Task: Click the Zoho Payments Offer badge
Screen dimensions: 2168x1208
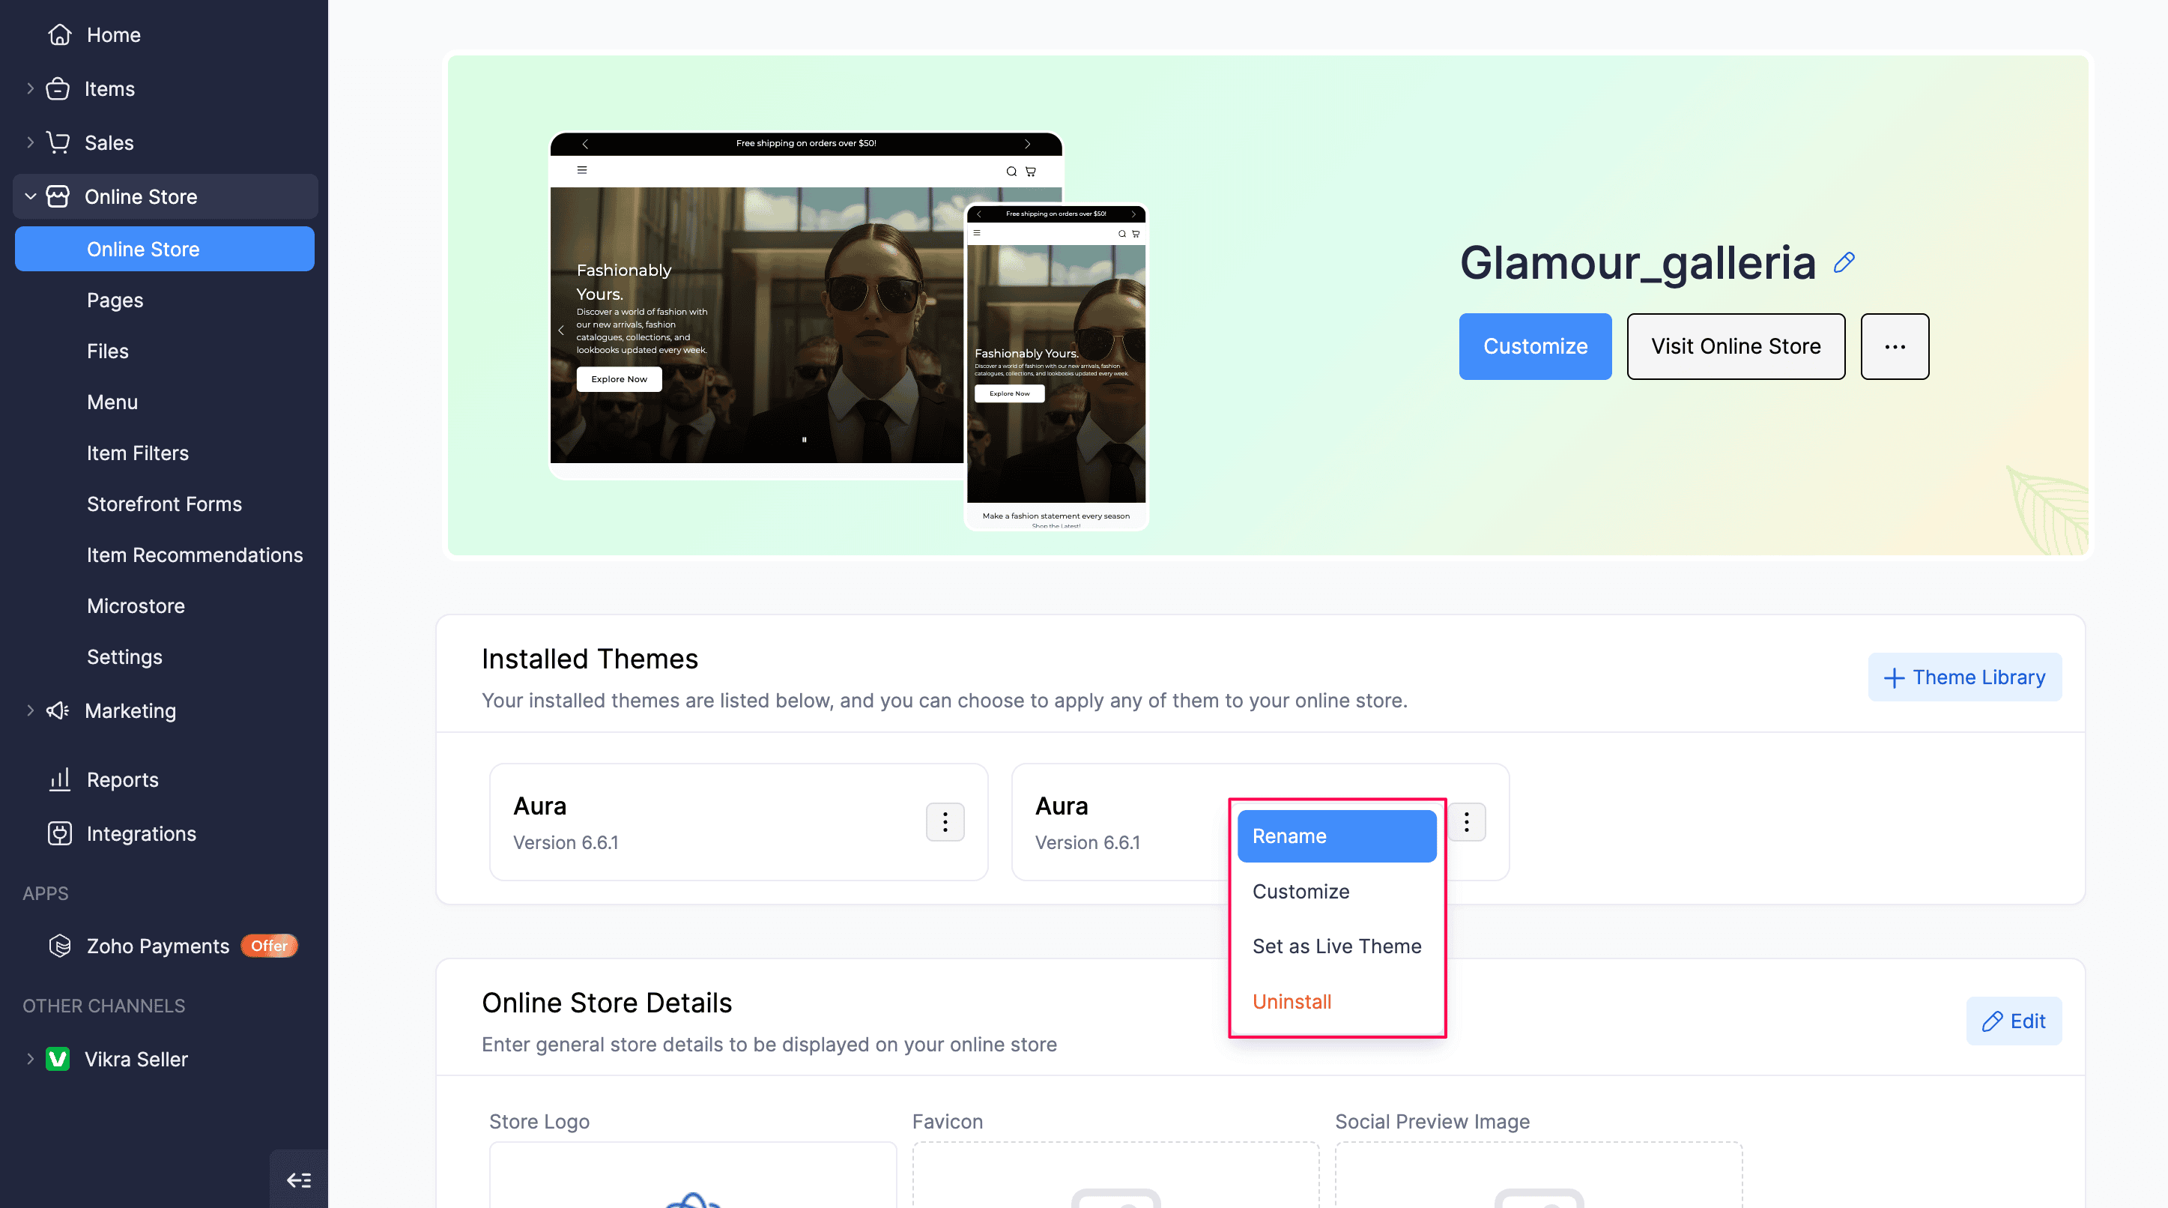Action: [x=270, y=946]
